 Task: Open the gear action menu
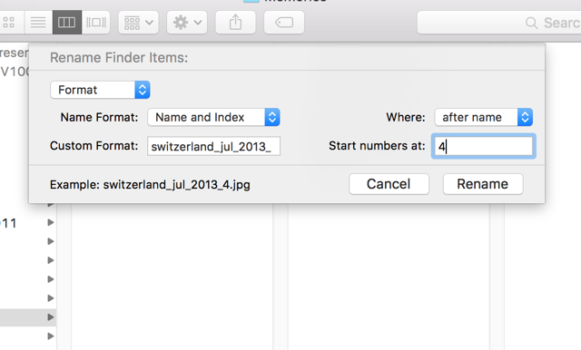pos(187,23)
